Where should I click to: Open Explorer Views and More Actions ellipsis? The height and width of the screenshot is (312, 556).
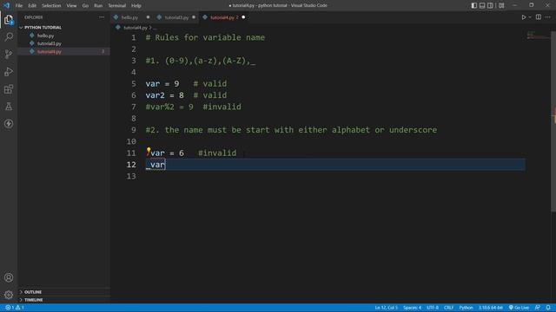point(102,17)
